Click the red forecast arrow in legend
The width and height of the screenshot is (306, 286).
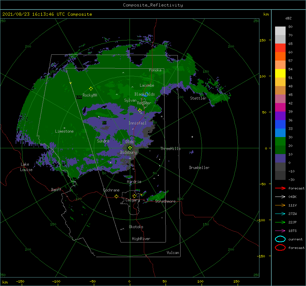tap(280, 188)
